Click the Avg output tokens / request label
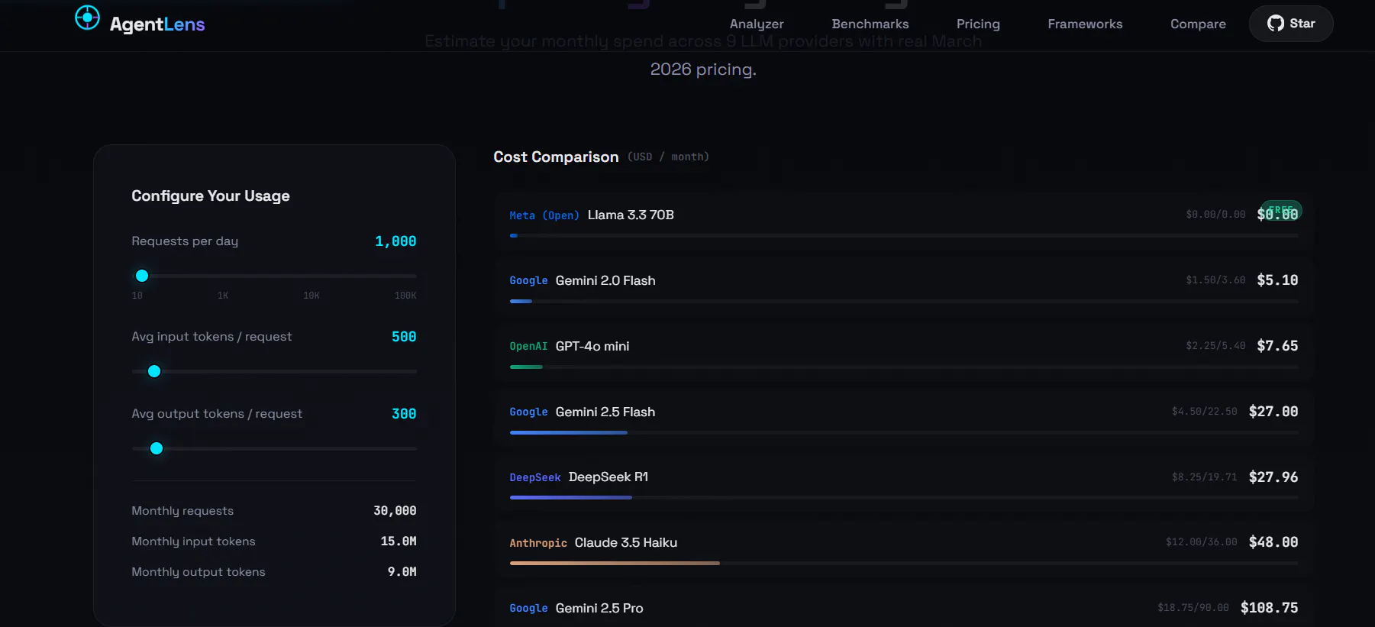Screen dimensions: 1375x627 tap(217, 414)
